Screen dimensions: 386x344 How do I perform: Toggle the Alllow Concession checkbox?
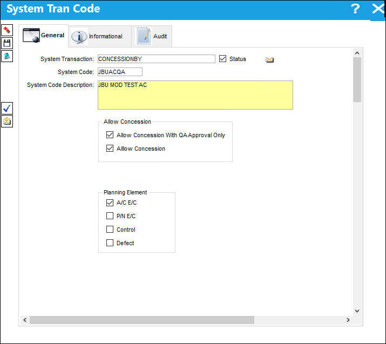tap(110, 149)
